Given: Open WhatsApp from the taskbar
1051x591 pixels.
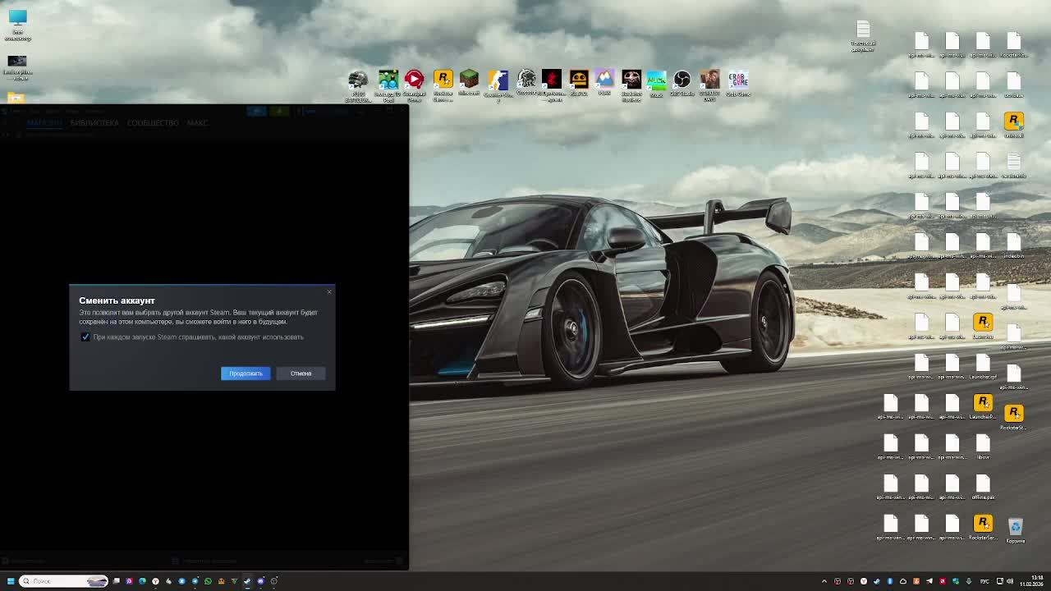Looking at the screenshot, I should point(208,581).
